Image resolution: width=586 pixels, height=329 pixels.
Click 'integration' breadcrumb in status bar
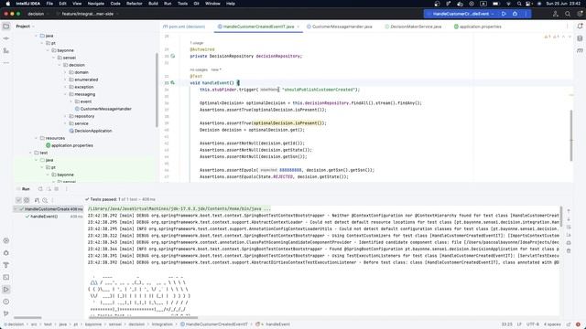coord(162,324)
